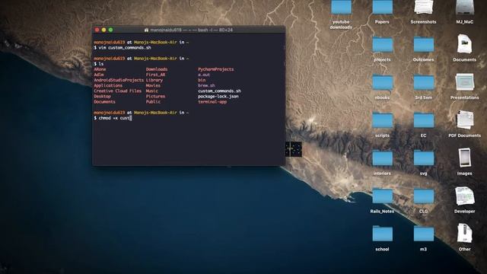Click 'bin' in Terminal listing
This screenshot has height=274, width=487.
[202, 80]
